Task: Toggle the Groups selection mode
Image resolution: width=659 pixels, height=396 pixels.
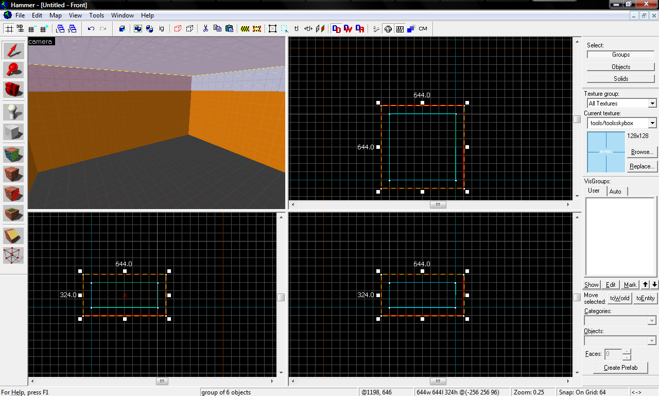Action: (x=620, y=55)
